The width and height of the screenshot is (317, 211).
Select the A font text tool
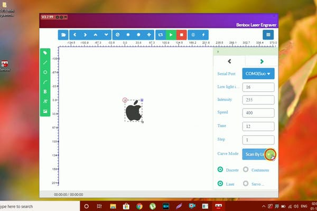point(45,101)
